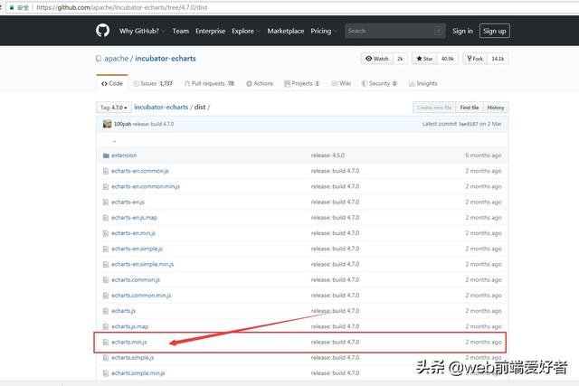Go to the Enterprise page

[211, 31]
